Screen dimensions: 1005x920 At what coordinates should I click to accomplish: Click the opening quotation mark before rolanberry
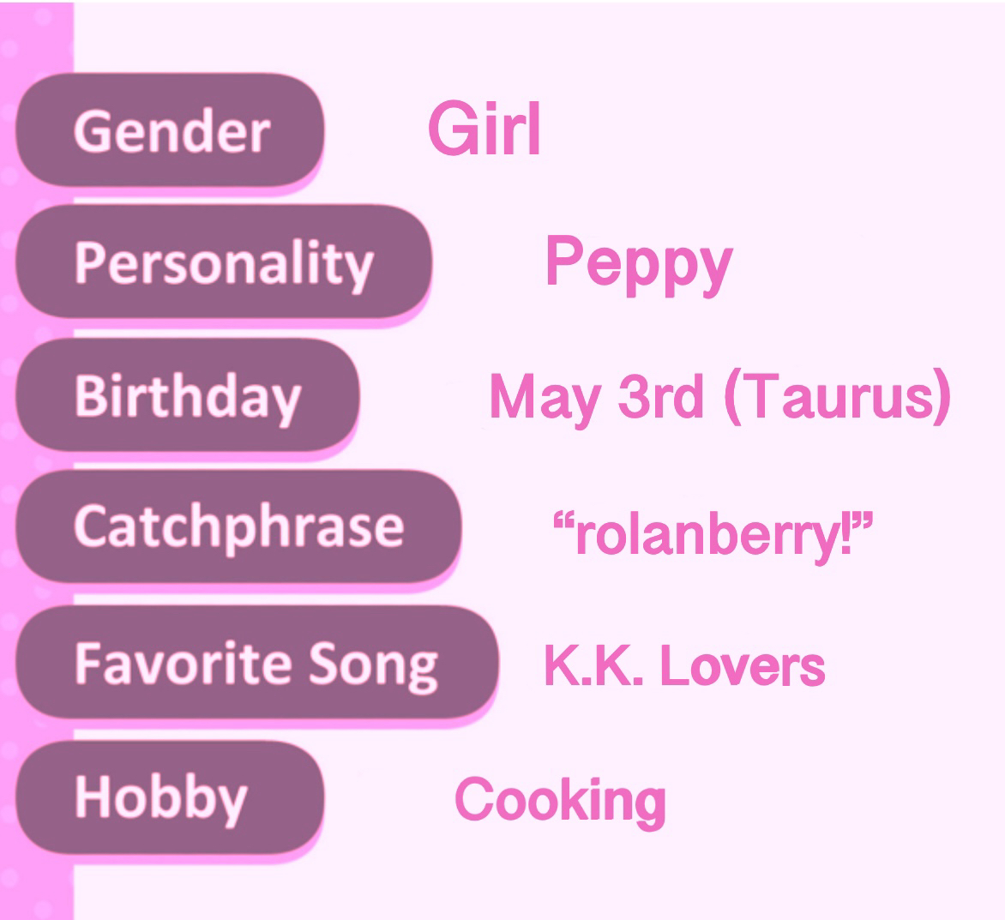point(563,521)
